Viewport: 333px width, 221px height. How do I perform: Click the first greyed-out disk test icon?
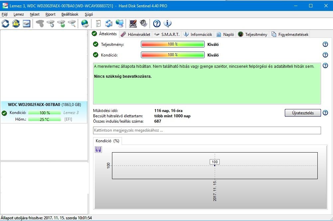tap(40, 23)
